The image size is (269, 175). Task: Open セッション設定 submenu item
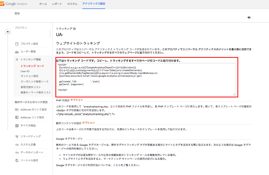(x=29, y=76)
